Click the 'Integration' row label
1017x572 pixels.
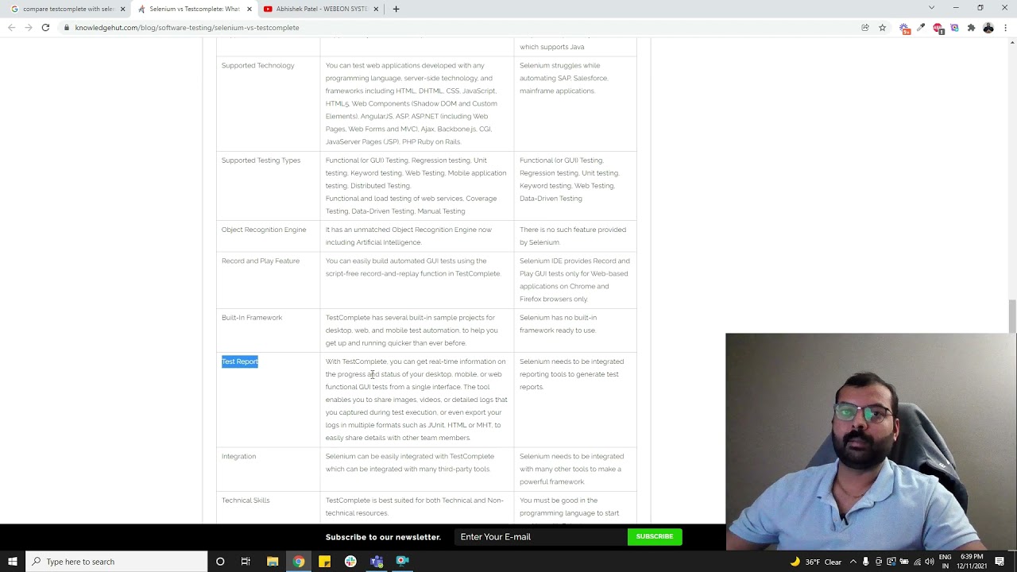pos(238,457)
